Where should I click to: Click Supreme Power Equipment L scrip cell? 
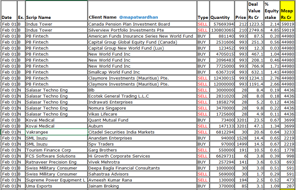tap(57, 180)
